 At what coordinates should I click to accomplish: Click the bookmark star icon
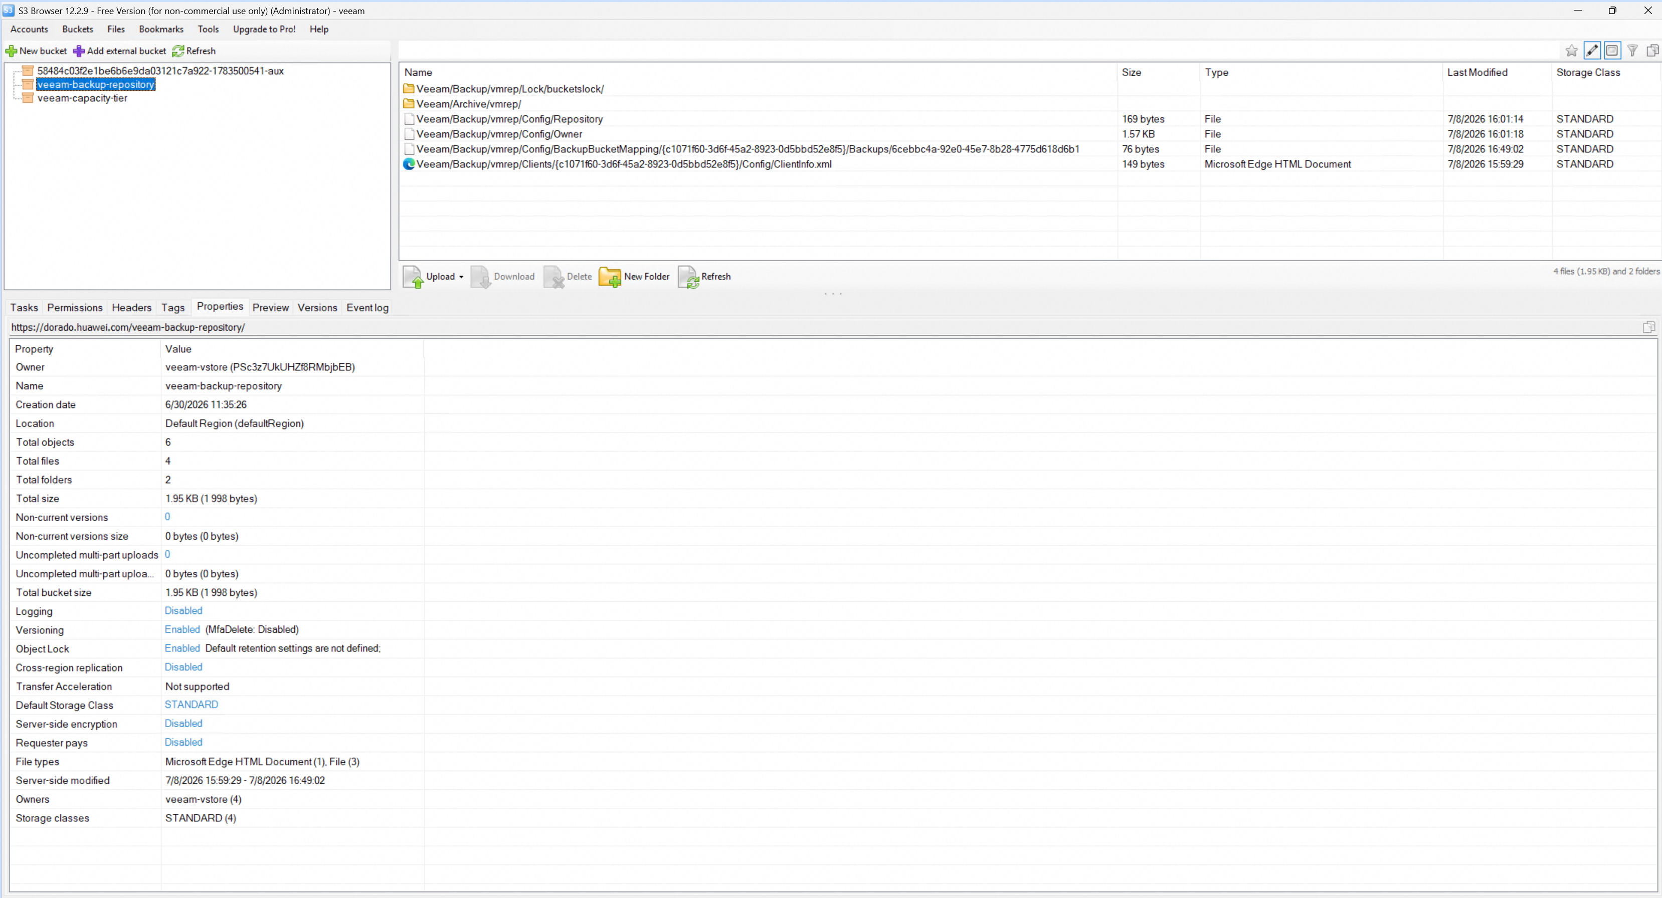(1572, 51)
